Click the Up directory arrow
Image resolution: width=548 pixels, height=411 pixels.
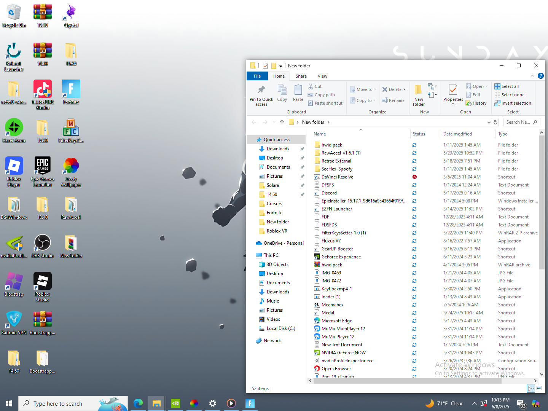click(282, 122)
